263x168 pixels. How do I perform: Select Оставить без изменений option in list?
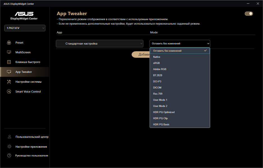click(x=180, y=51)
